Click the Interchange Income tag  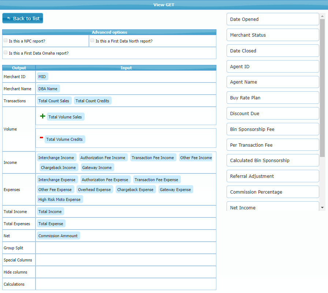pyautogui.click(x=56, y=158)
